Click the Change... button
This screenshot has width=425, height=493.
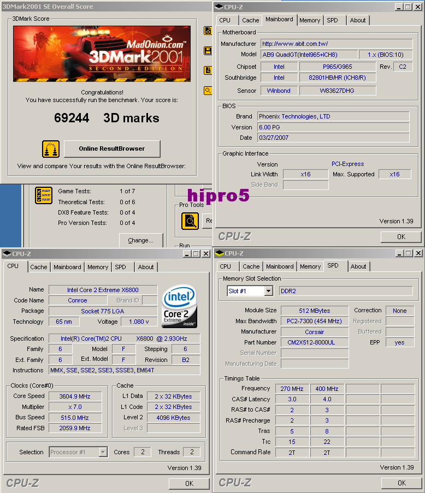tap(140, 241)
